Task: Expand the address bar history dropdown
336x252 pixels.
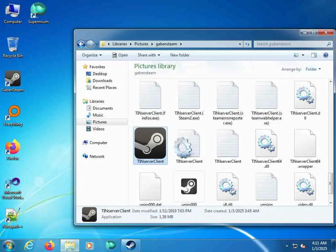Action: coord(240,44)
